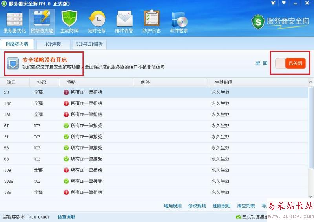
Task: Select the port 23 rule row
Action: pos(154,92)
